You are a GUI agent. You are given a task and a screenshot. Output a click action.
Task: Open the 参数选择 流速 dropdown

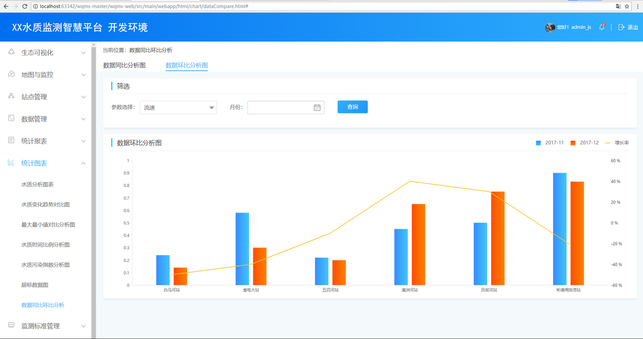(x=178, y=107)
